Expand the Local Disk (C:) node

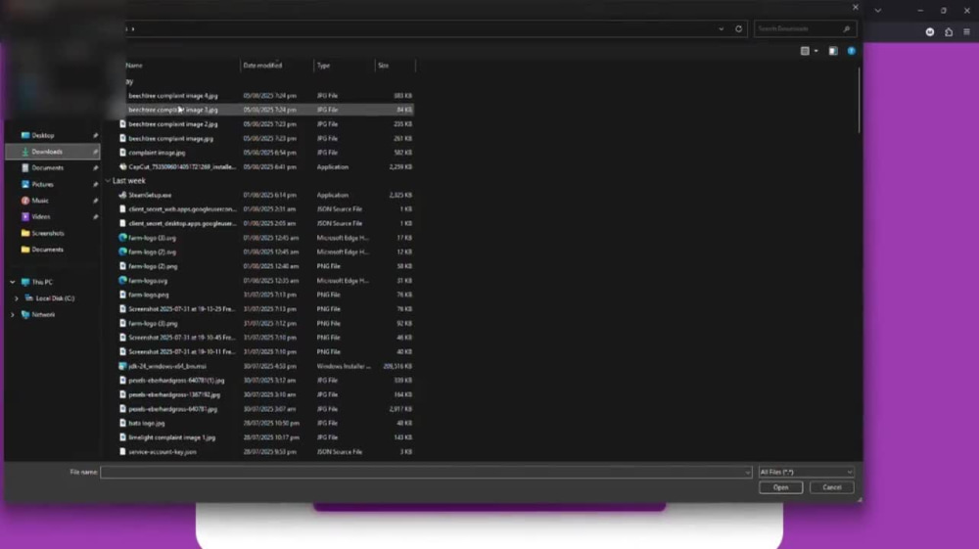click(x=17, y=298)
